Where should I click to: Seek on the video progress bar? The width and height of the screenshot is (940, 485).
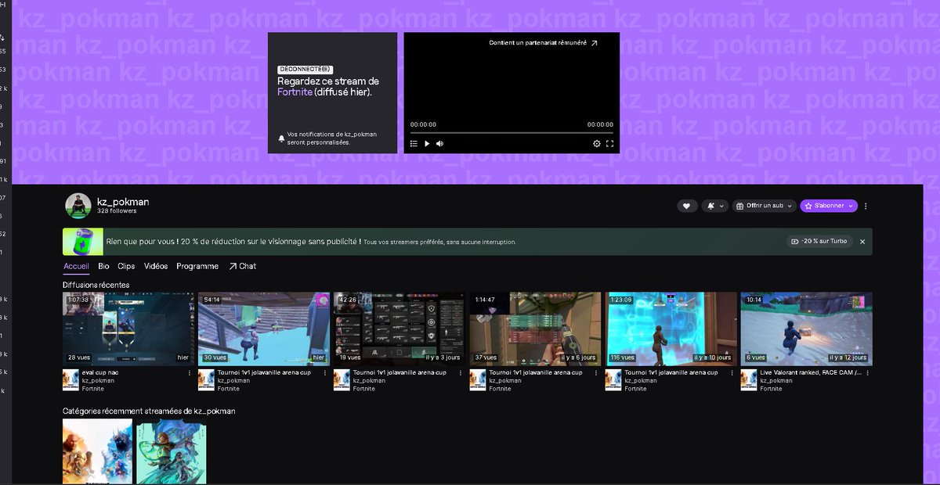click(512, 132)
